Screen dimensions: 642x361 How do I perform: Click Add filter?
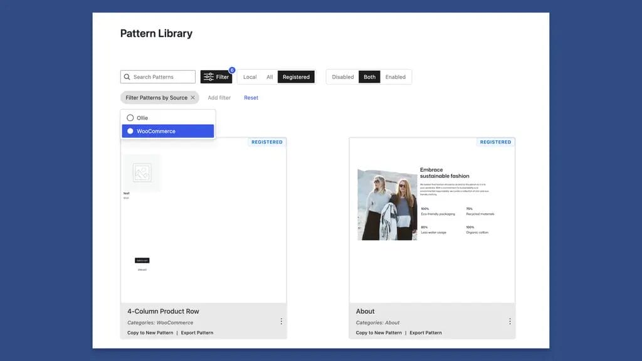click(x=219, y=98)
